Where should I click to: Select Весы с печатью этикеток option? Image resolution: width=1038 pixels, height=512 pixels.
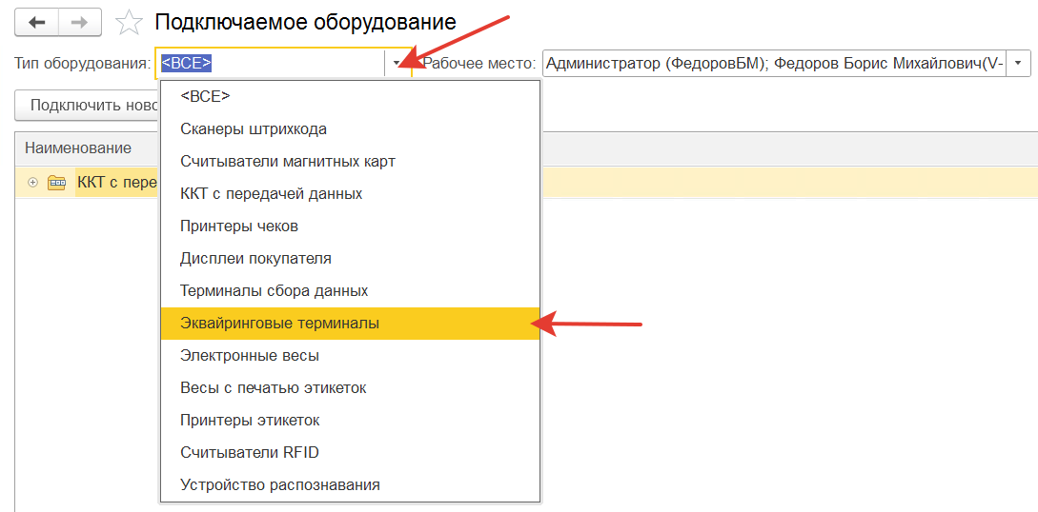(x=350, y=388)
